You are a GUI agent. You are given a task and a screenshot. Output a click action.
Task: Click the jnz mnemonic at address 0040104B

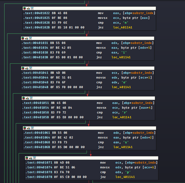[x=99, y=87]
